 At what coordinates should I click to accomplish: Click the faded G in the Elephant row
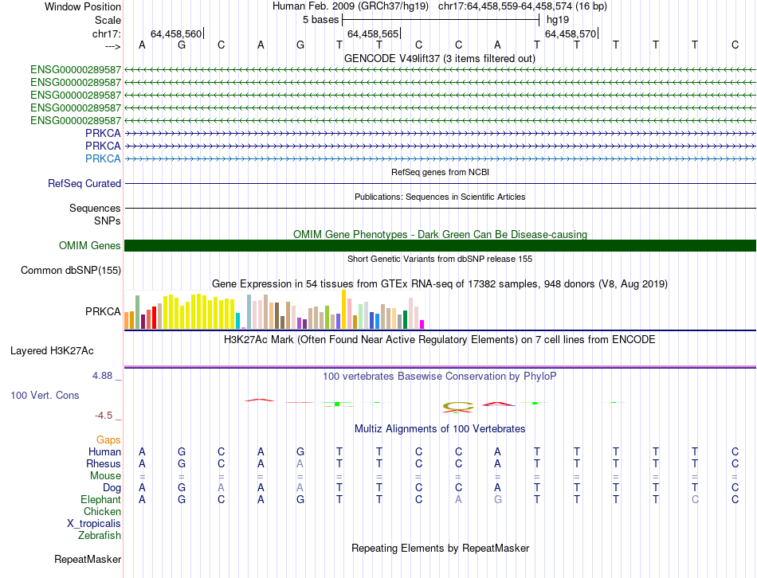coord(498,500)
